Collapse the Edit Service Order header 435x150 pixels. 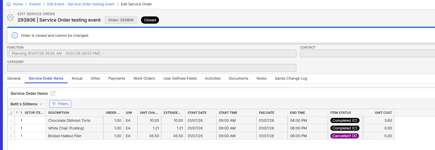coord(10,17)
